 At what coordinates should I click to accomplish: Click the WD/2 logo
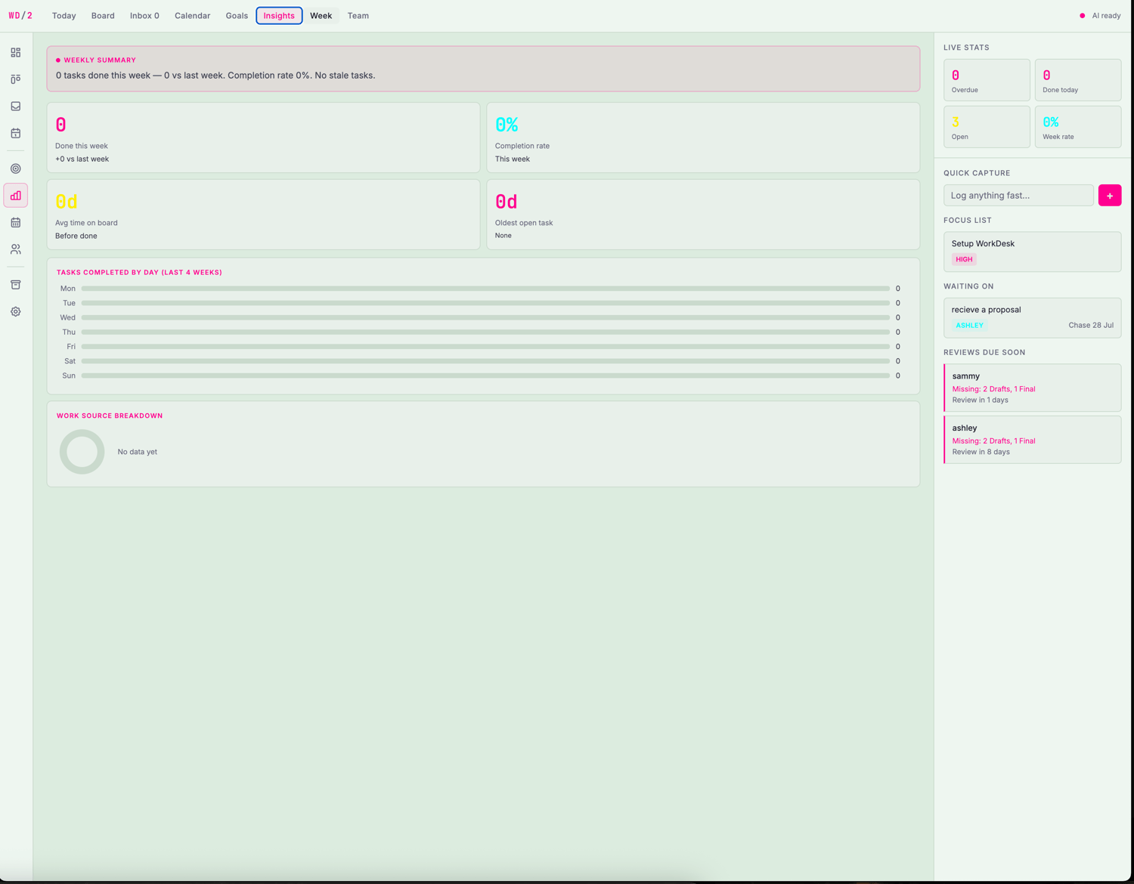(x=20, y=15)
